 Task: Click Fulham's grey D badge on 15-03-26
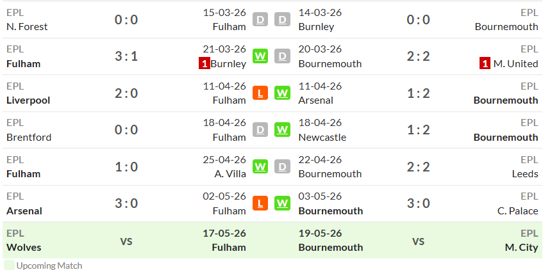pyautogui.click(x=260, y=19)
